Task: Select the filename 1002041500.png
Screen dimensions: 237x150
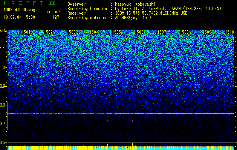Action: tap(20, 10)
